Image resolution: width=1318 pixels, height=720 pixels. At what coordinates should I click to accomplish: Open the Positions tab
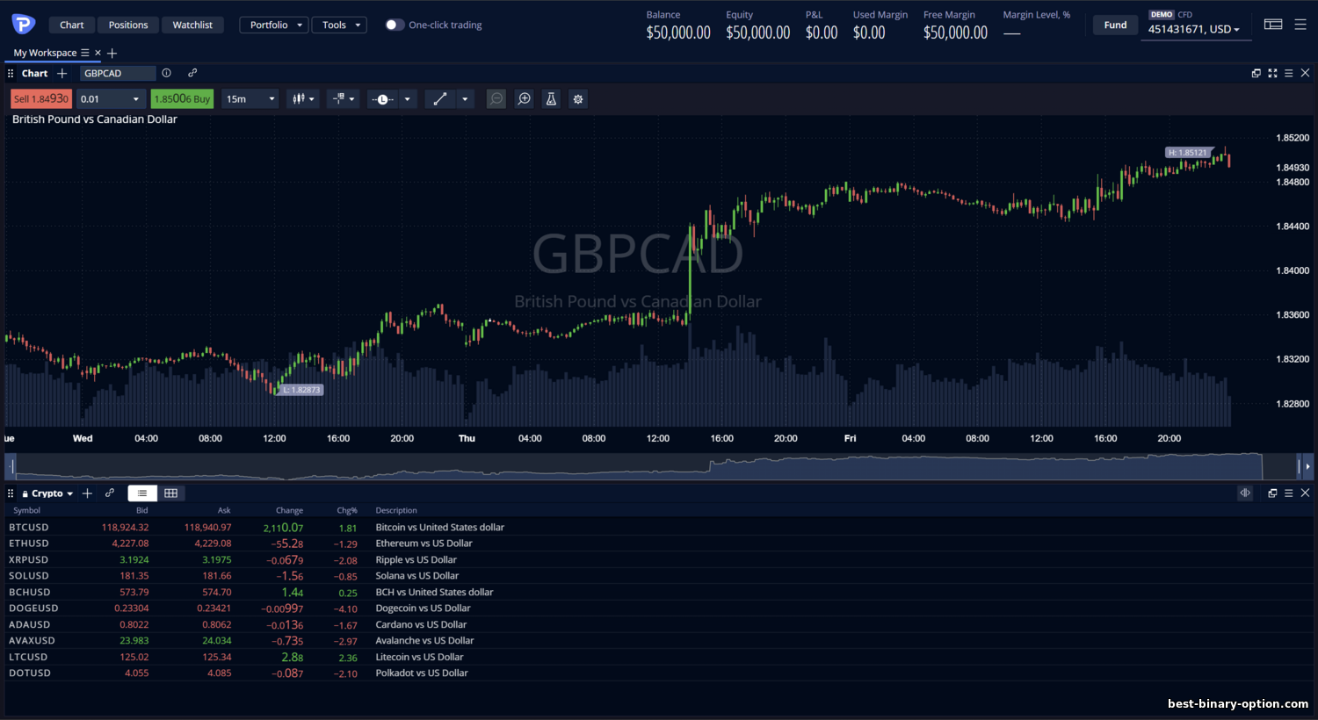click(x=128, y=25)
